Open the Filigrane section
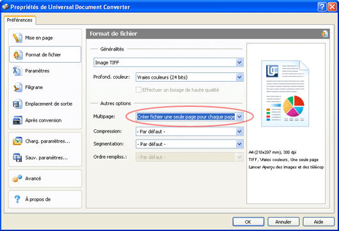Screen dimensions: 339x231 45,87
